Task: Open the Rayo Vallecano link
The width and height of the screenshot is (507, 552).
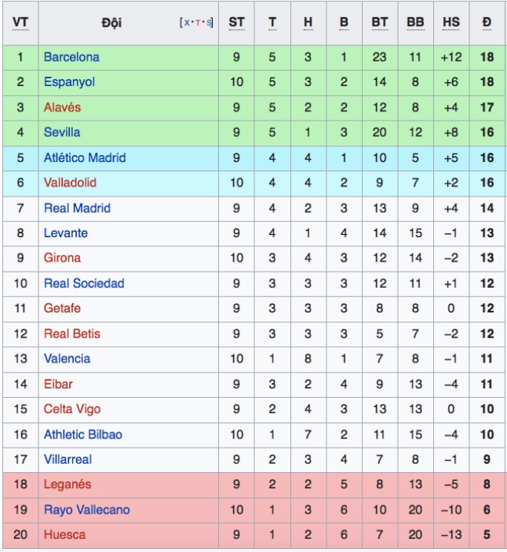Action: click(x=87, y=510)
